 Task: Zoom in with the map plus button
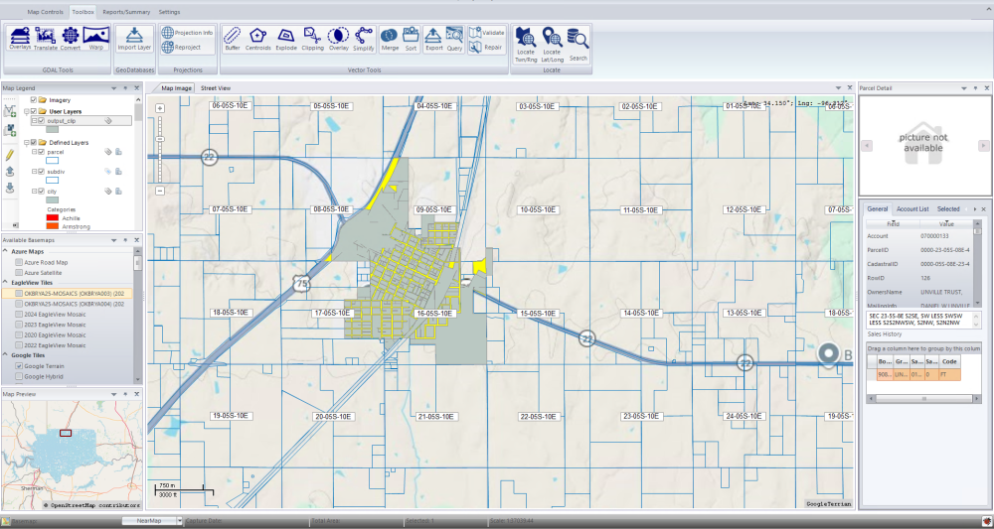coord(160,108)
